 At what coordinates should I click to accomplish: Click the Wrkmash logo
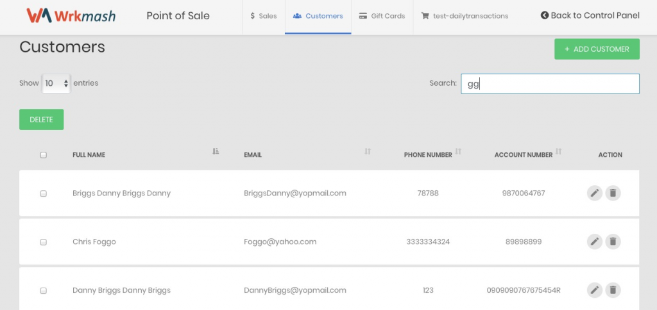click(71, 16)
